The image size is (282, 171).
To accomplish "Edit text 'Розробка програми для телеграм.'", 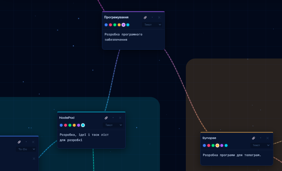I will pos(232,155).
